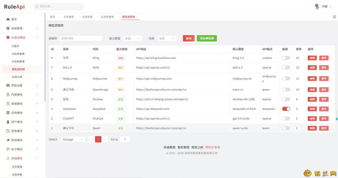Viewport: 338px width, 178px height.
Task: Switch to the AI消息管理 tab
Action: 107,17
